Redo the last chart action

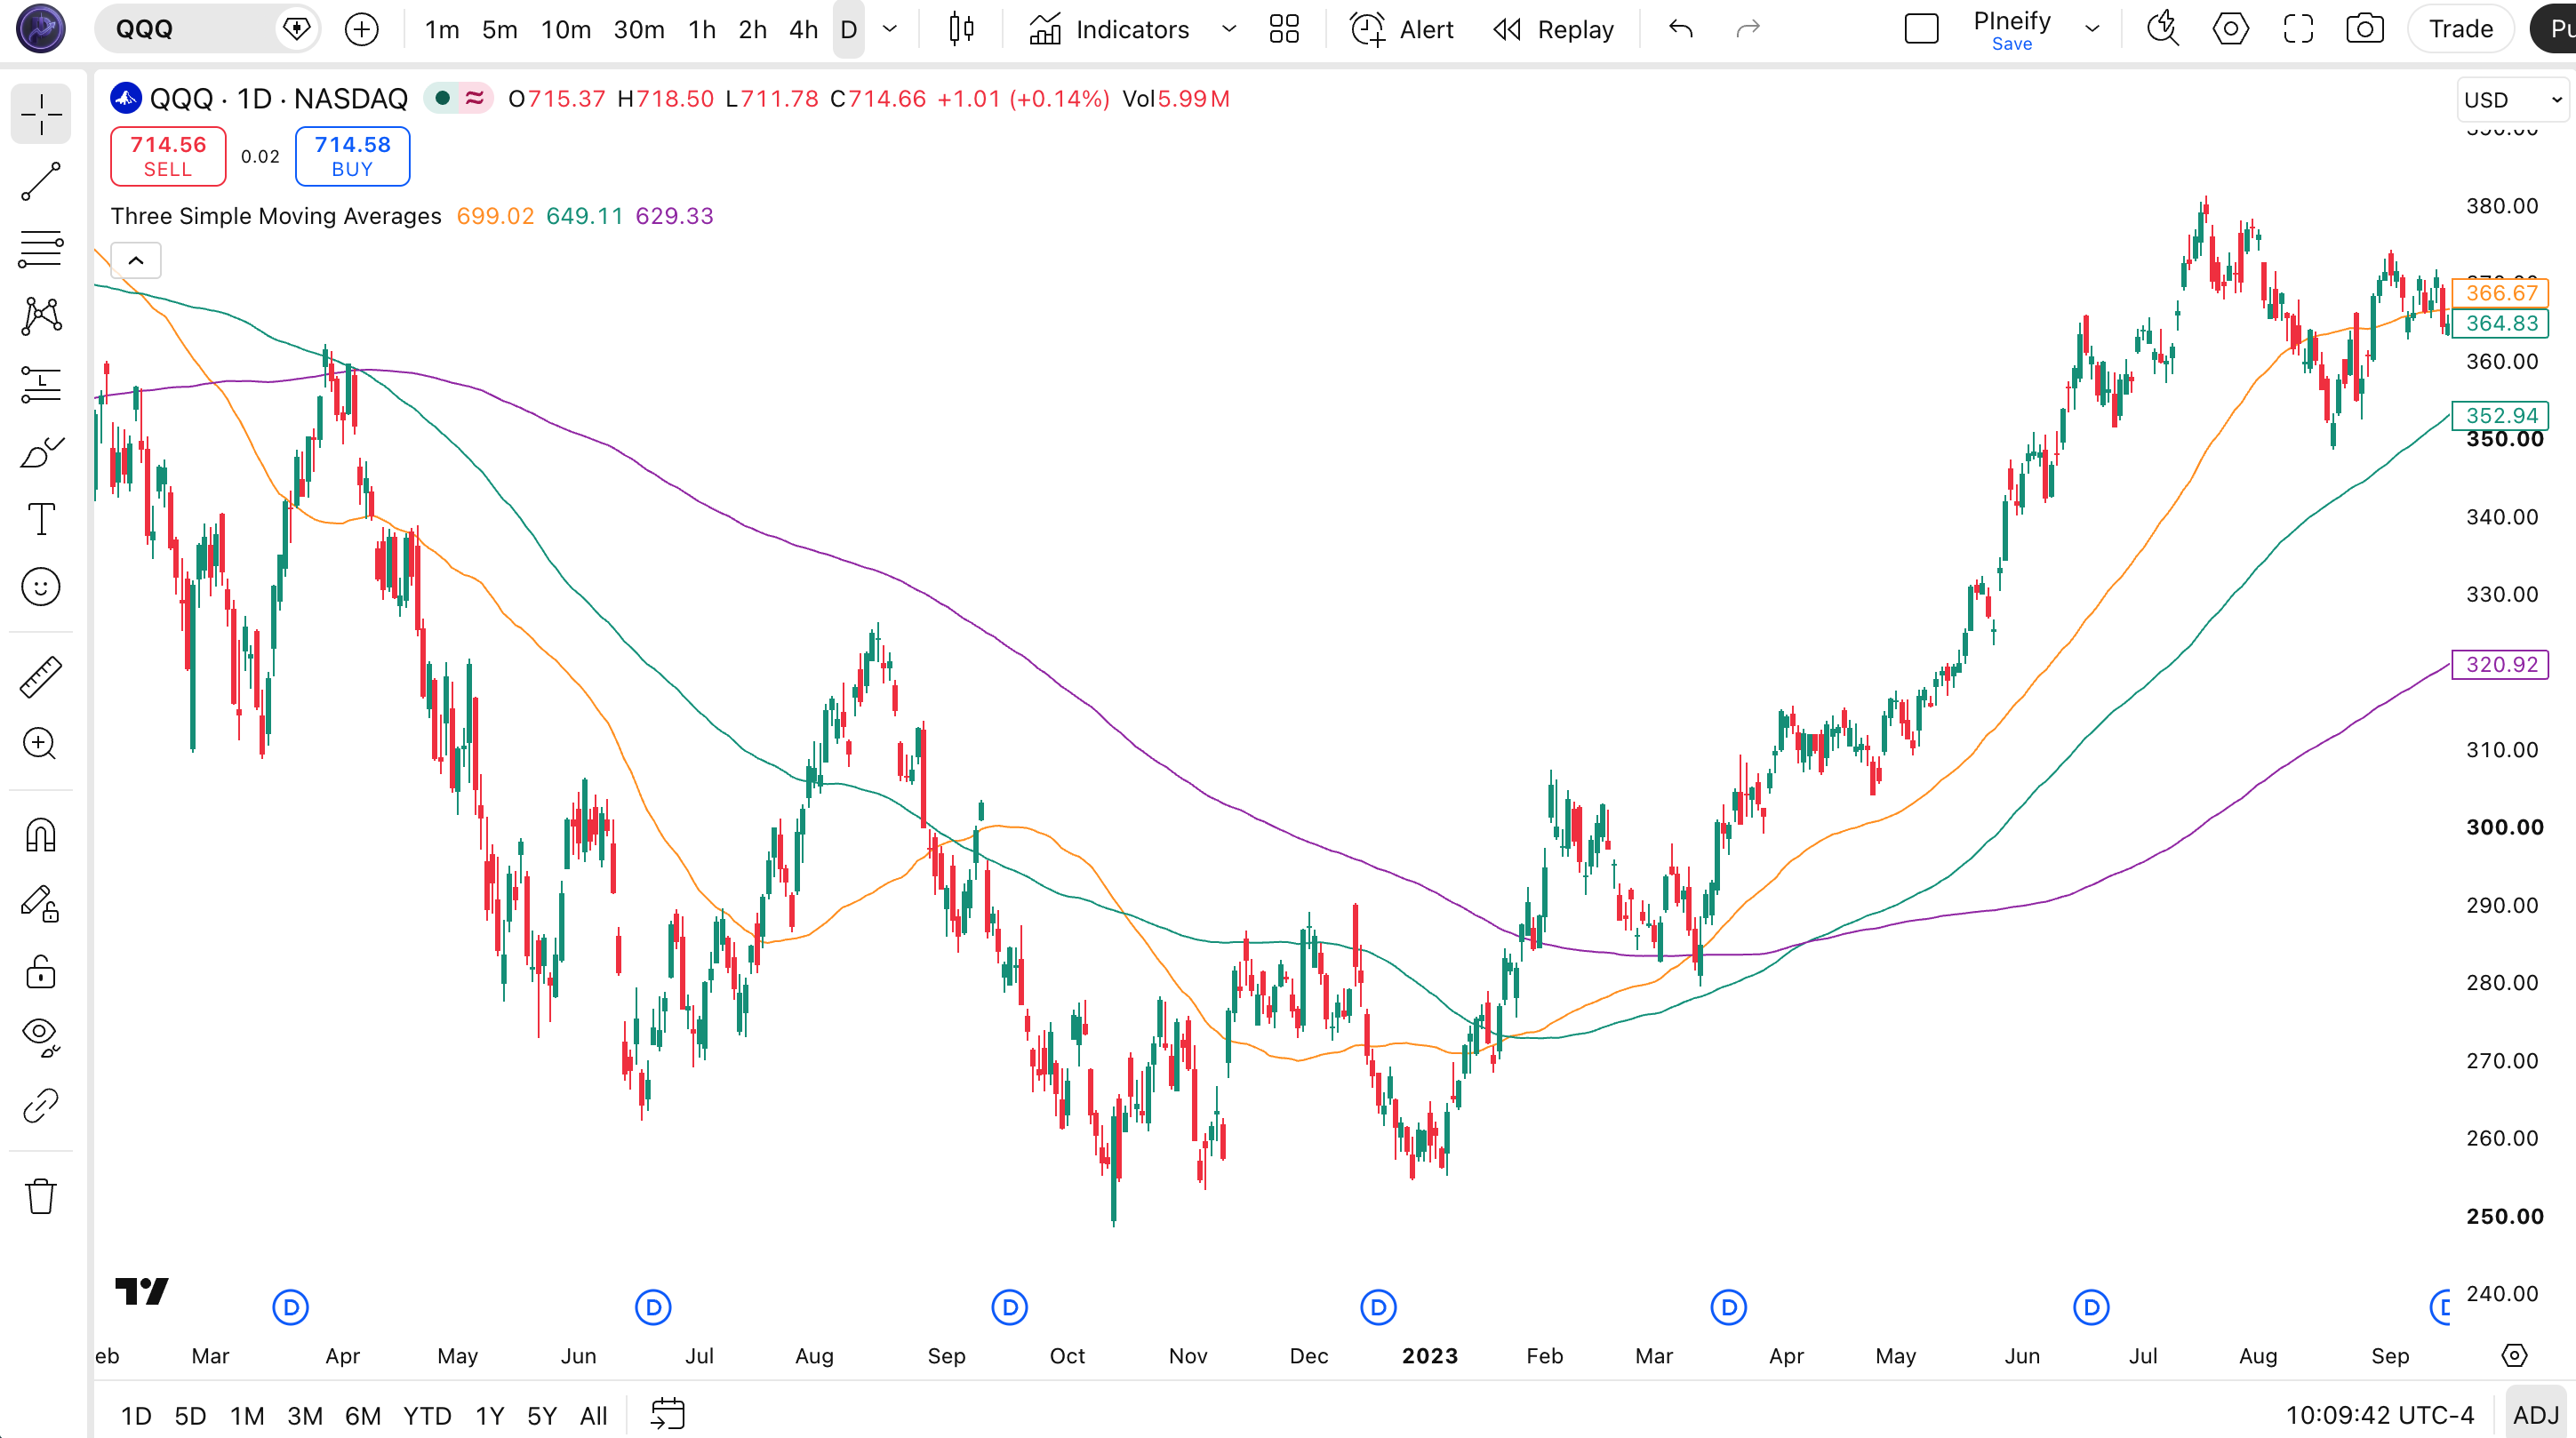[1747, 29]
